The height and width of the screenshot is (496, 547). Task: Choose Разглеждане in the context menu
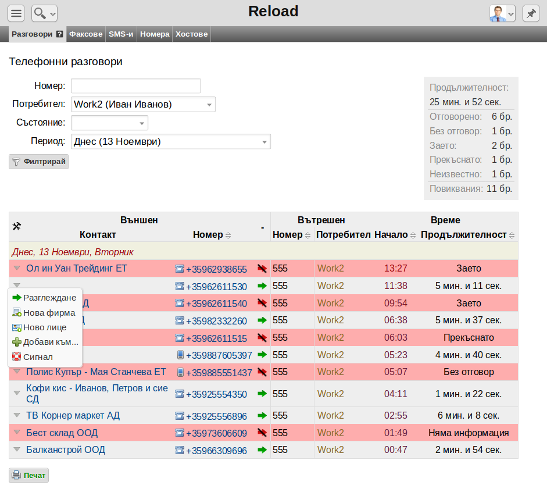[45, 298]
